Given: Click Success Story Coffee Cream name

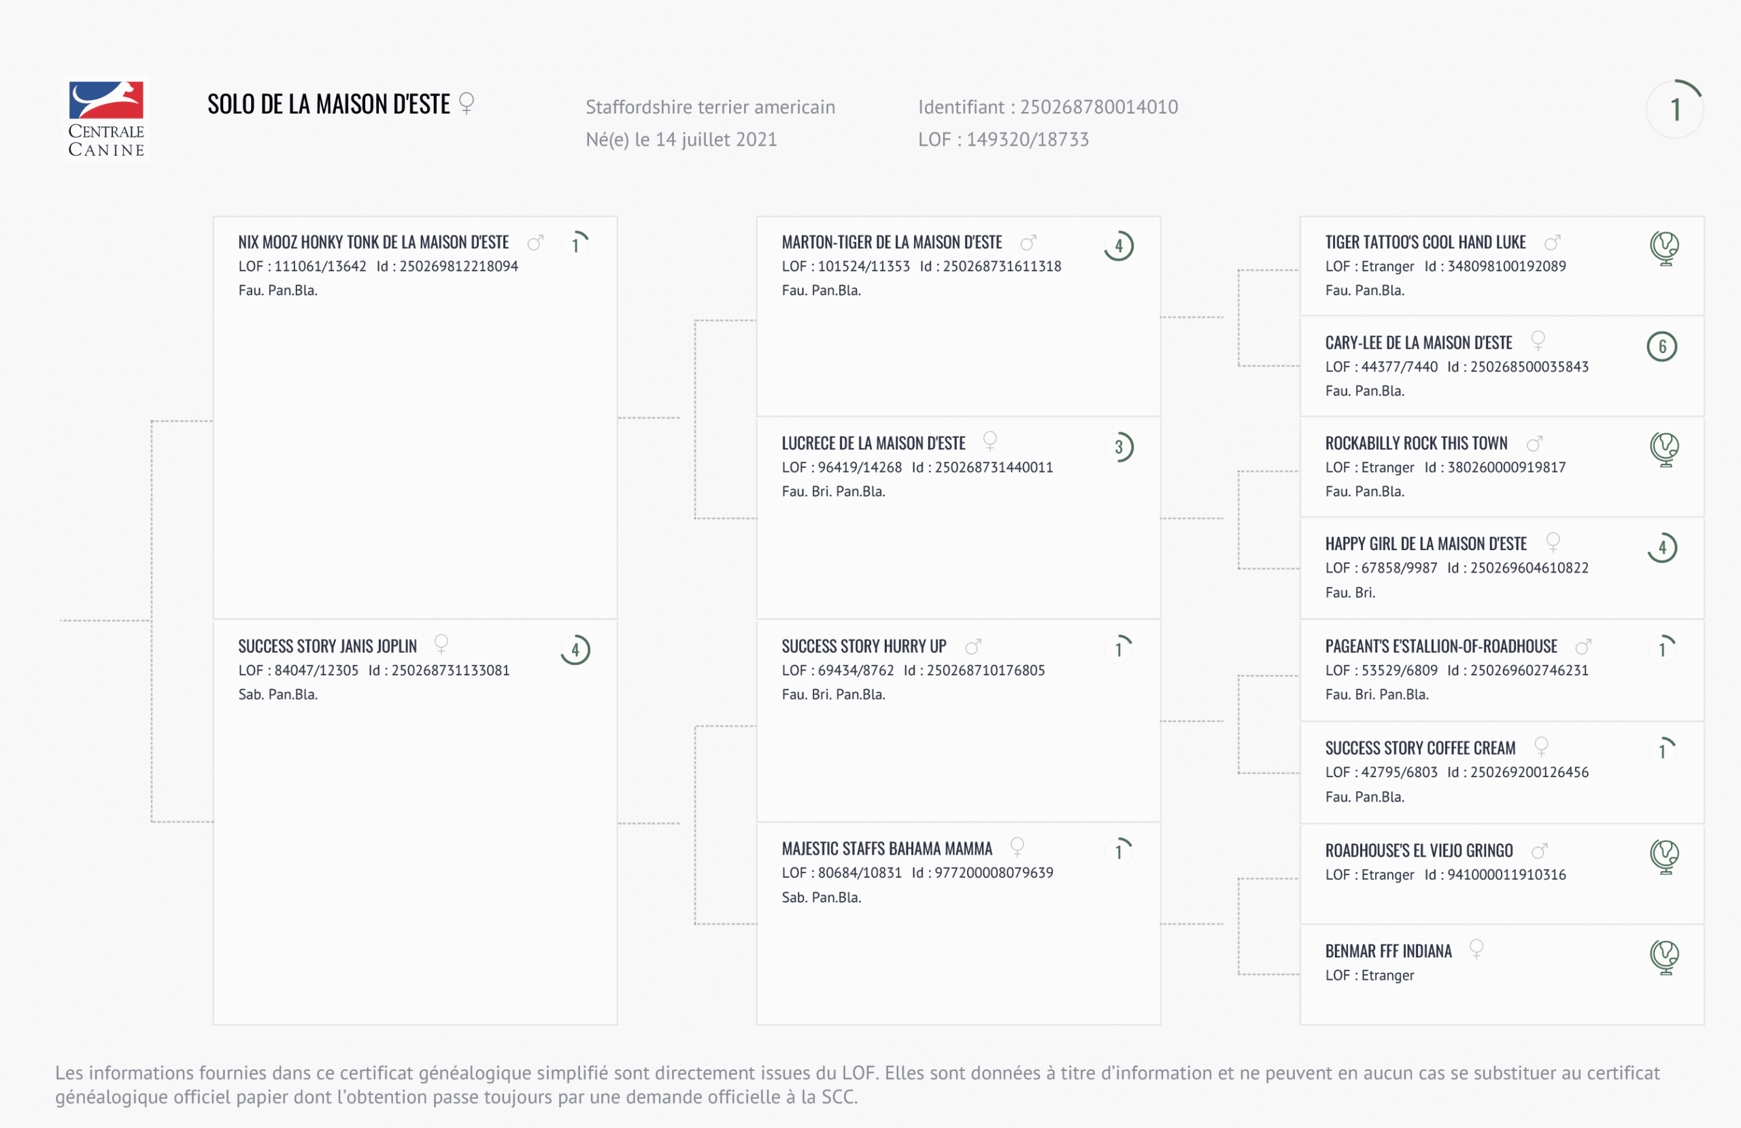Looking at the screenshot, I should (1420, 748).
